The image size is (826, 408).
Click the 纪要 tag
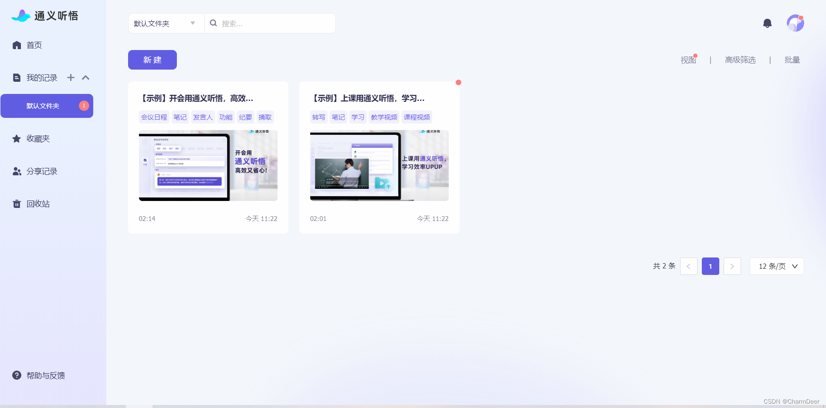pos(245,117)
